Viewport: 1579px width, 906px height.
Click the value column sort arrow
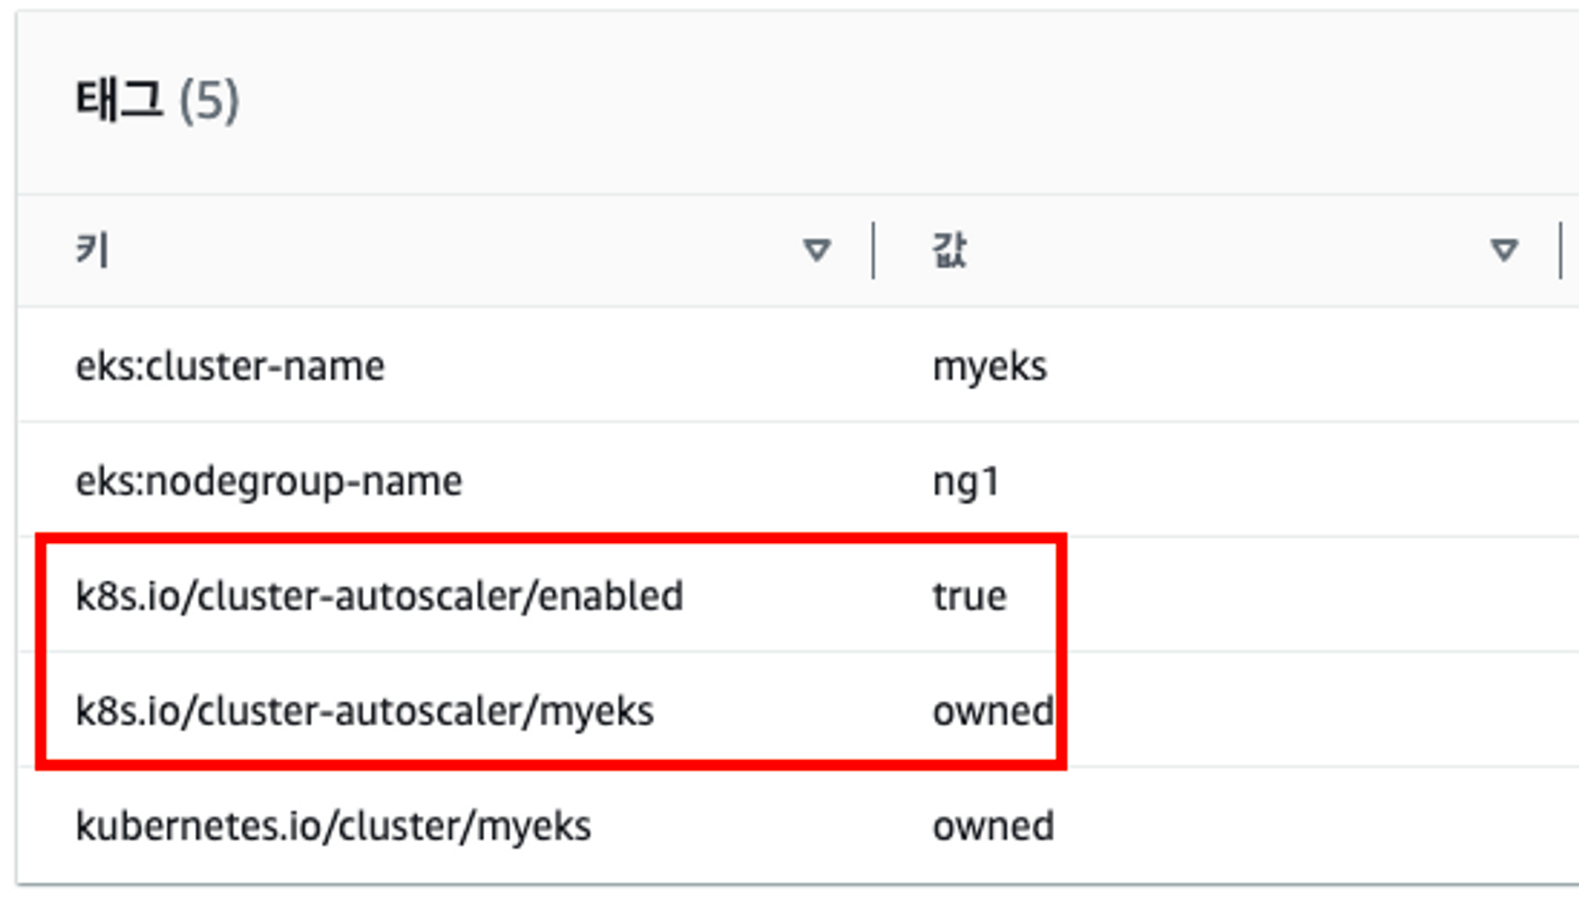click(x=1504, y=251)
